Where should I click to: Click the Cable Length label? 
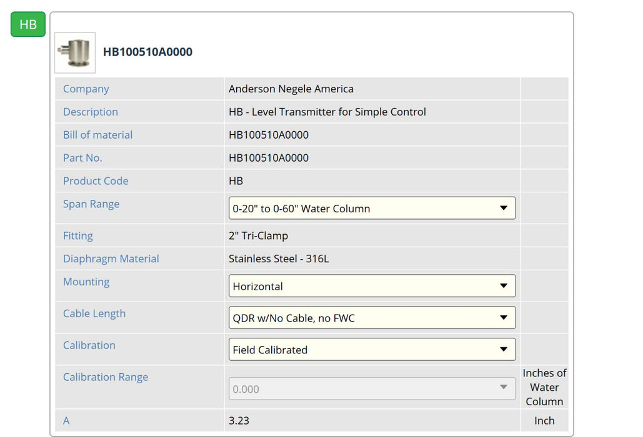point(94,313)
